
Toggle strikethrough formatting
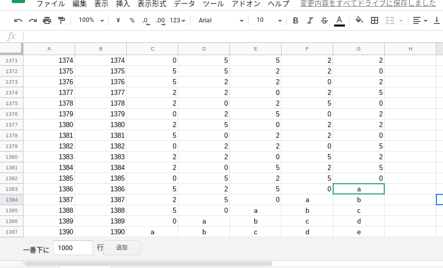[x=324, y=20]
